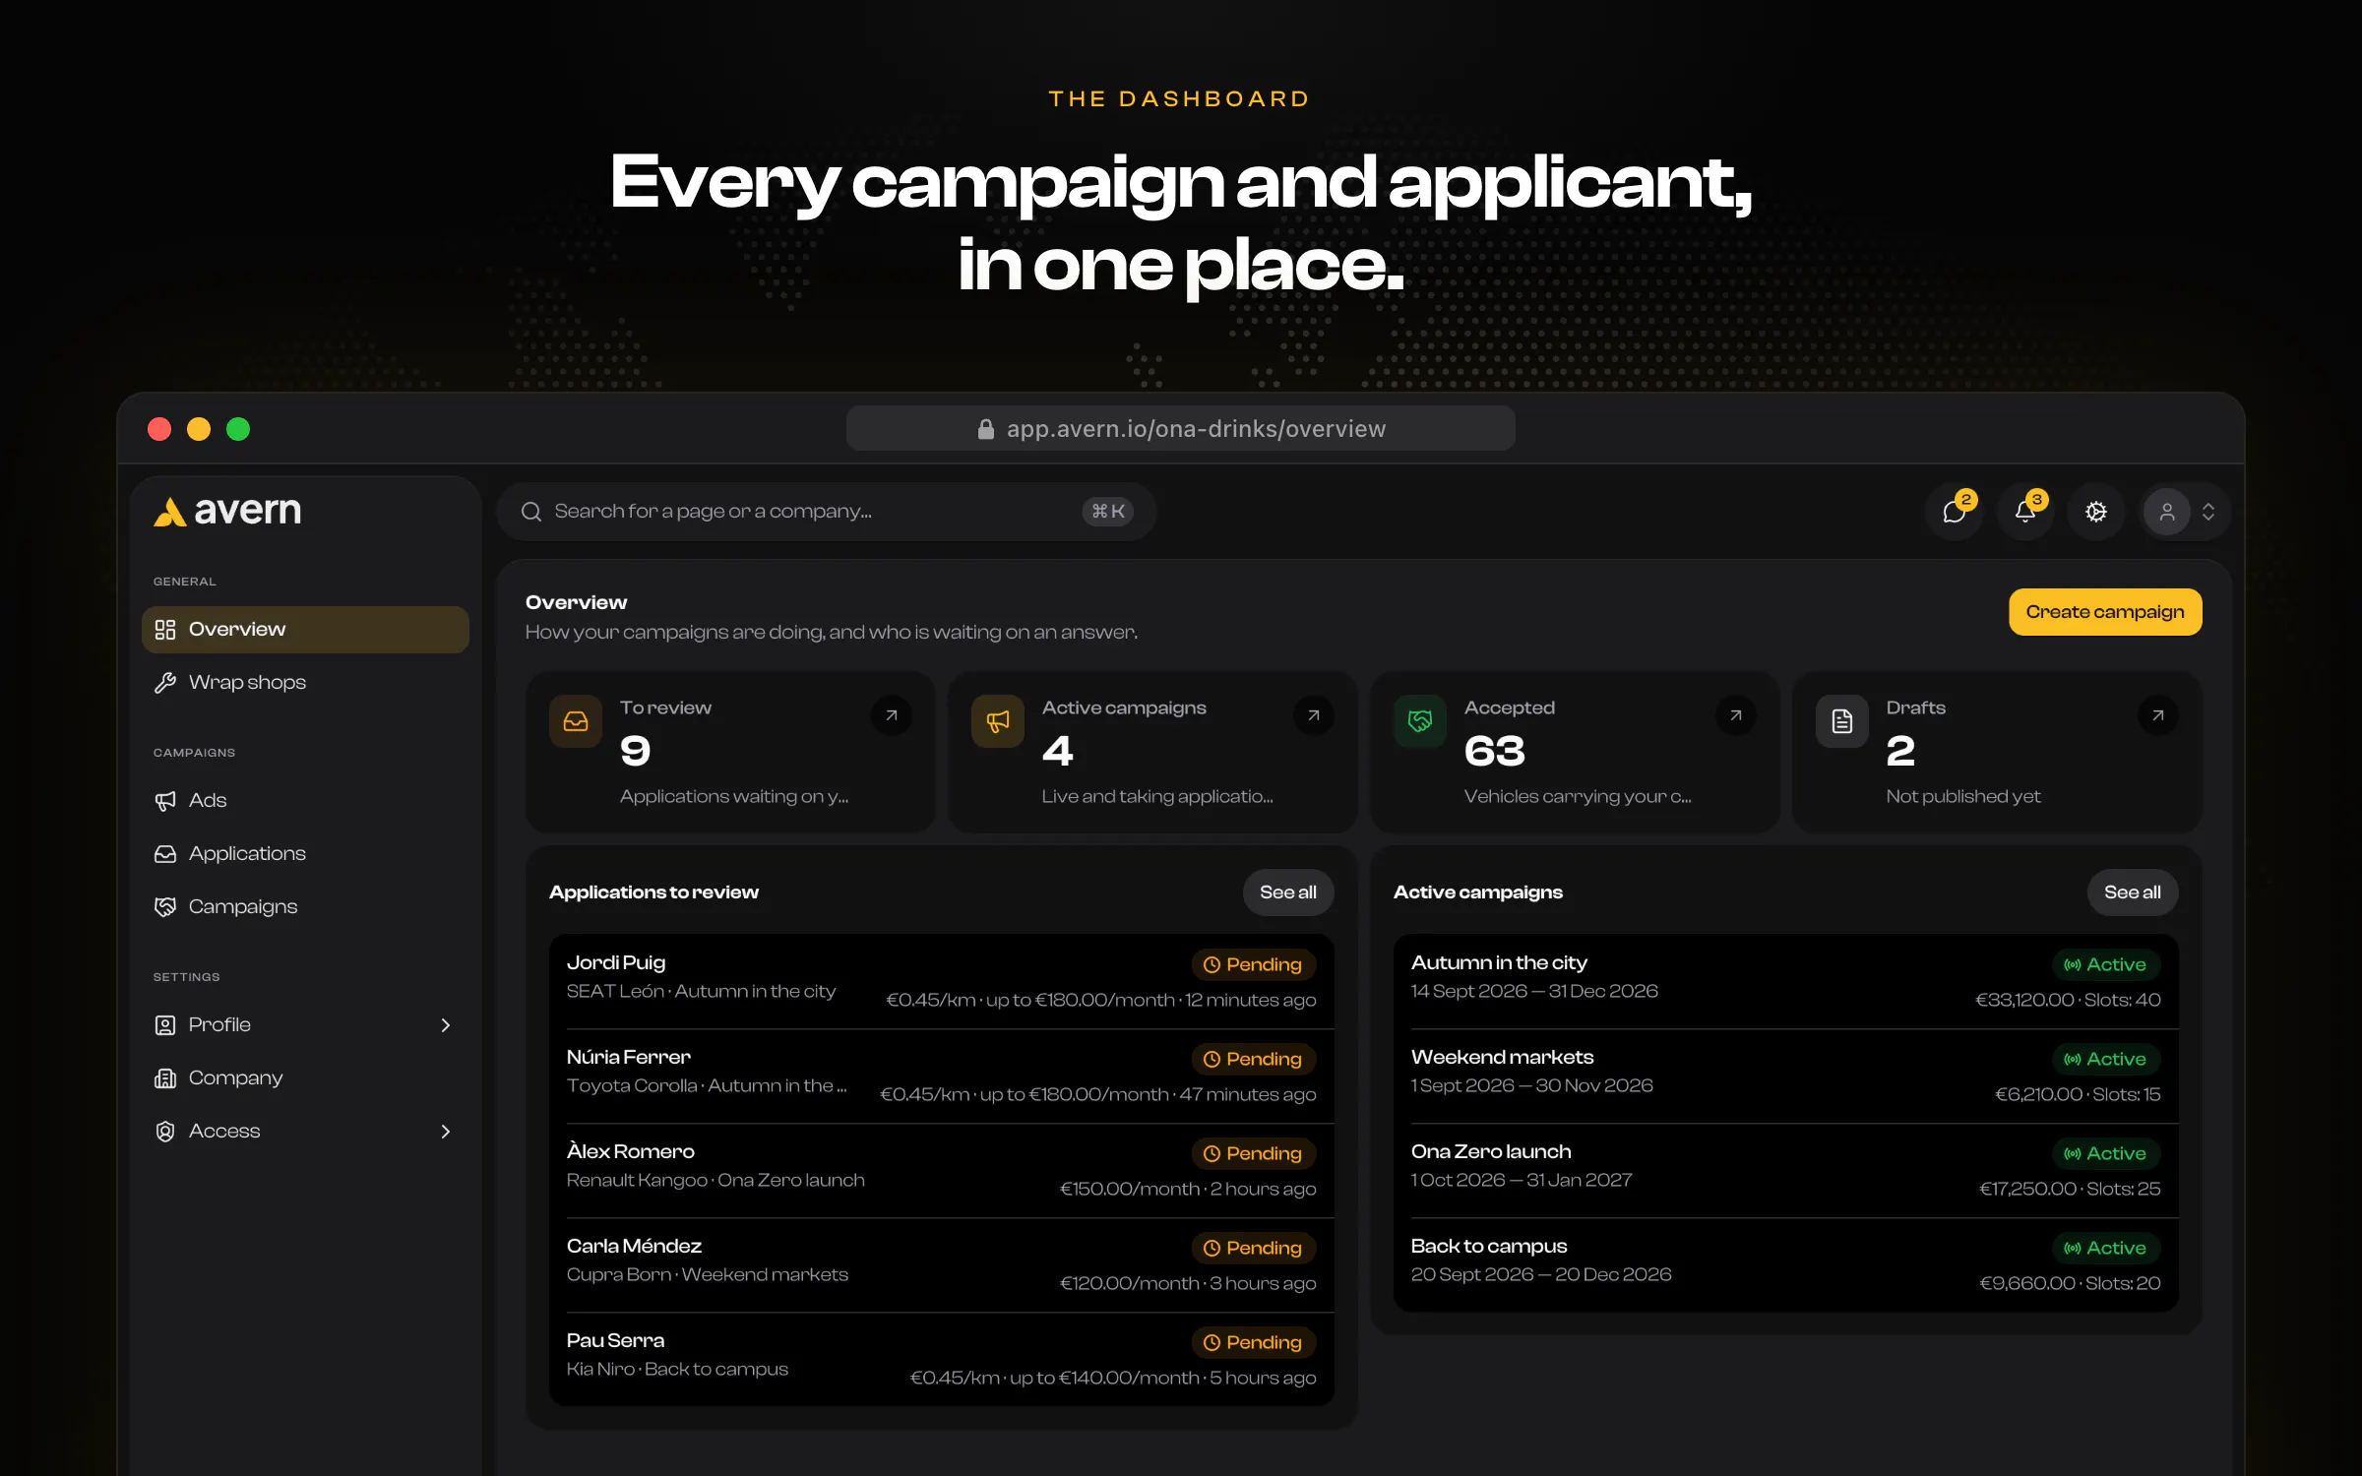
Task: Click the Accepted handshake icon
Action: coord(1420,721)
